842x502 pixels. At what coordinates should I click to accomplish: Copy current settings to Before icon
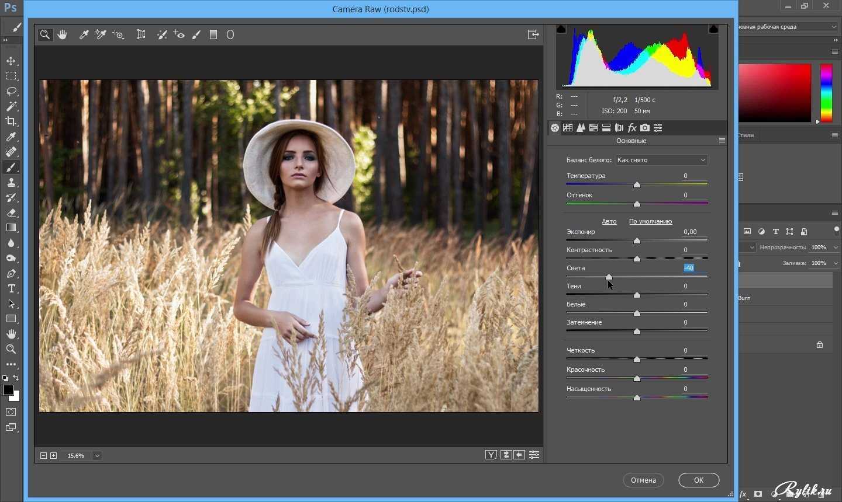519,455
